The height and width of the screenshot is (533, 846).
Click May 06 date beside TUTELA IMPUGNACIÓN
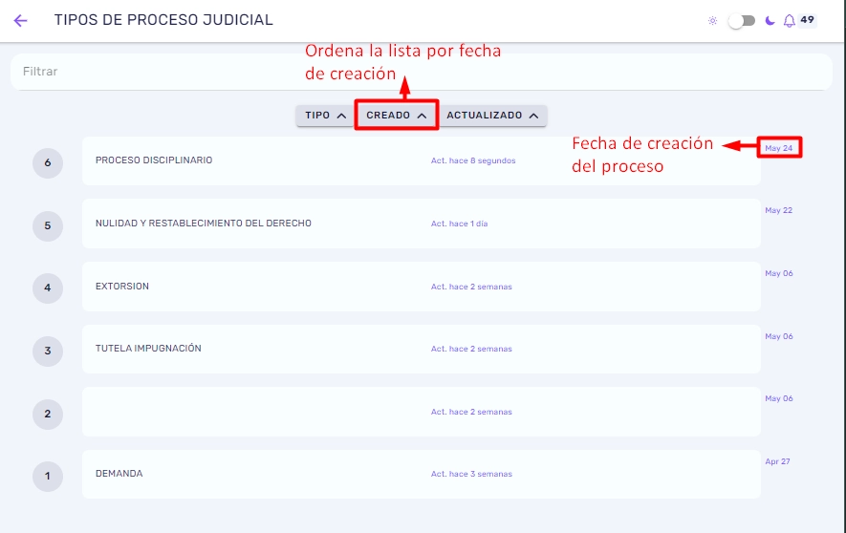pos(779,336)
